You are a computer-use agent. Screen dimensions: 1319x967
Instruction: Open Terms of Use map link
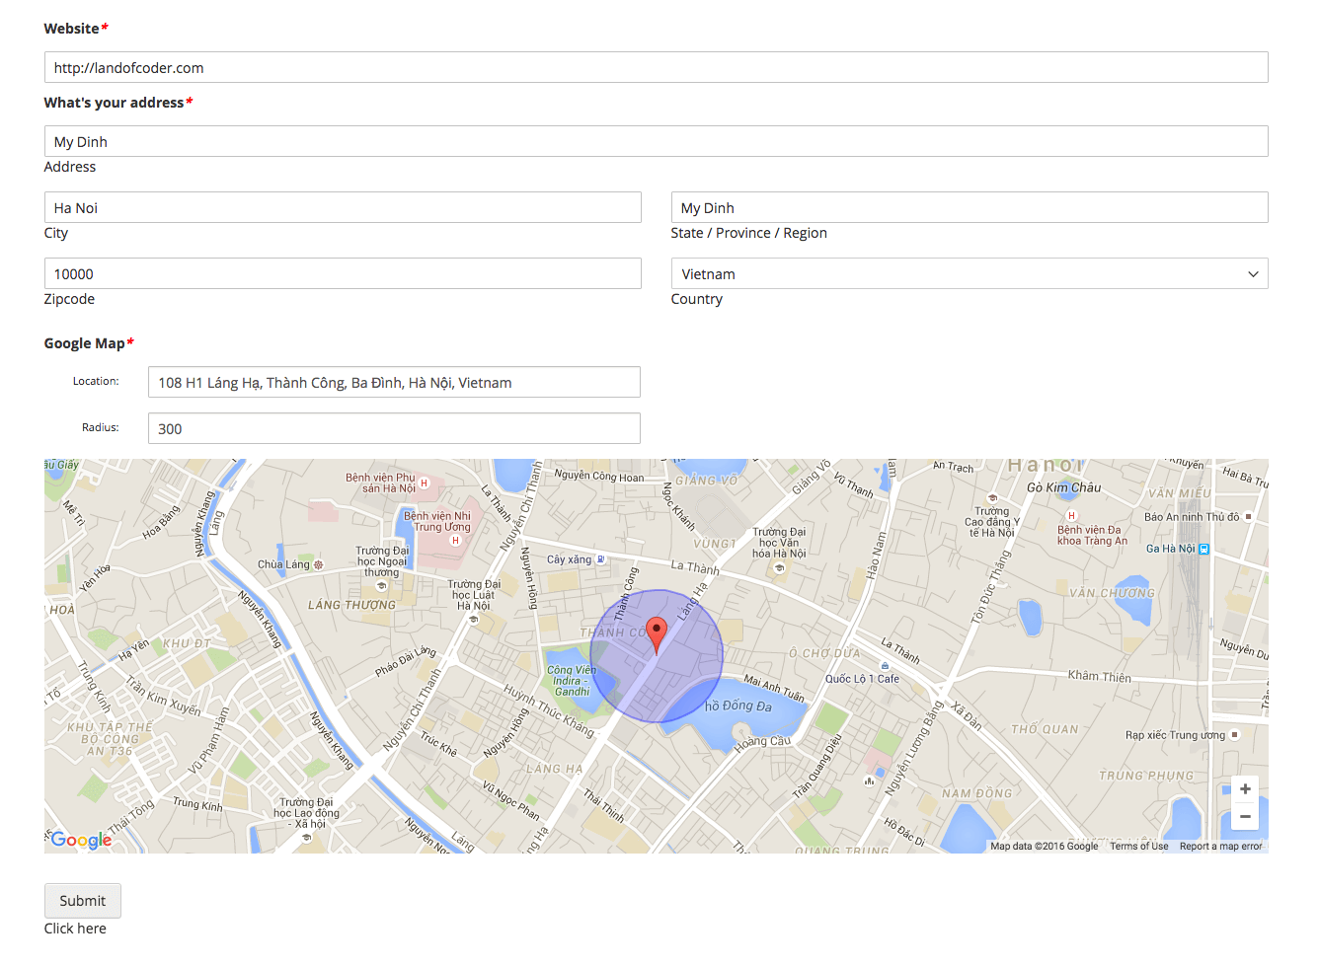(1138, 847)
